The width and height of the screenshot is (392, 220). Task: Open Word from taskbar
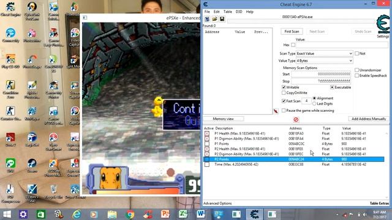(201, 215)
